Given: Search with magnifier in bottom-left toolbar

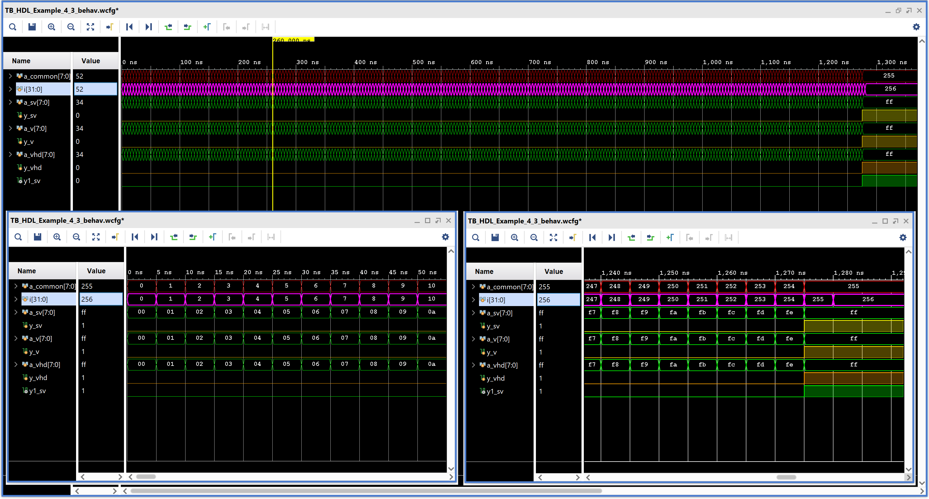Looking at the screenshot, I should tap(18, 237).
